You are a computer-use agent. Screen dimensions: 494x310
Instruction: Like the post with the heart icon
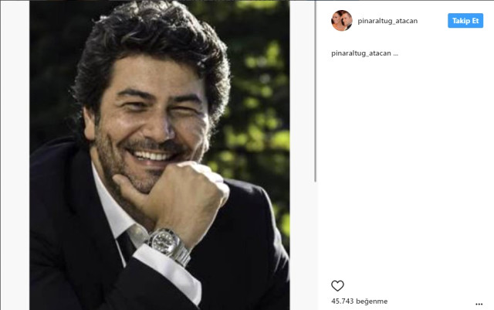click(337, 286)
